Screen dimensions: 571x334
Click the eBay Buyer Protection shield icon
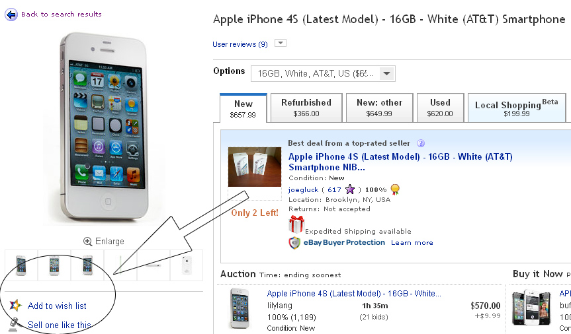tap(294, 243)
